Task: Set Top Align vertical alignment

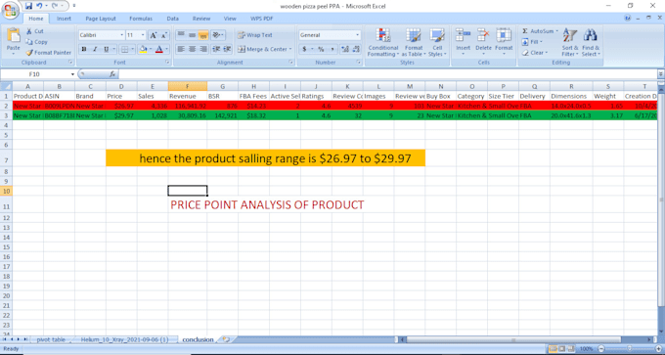Action: pos(181,35)
